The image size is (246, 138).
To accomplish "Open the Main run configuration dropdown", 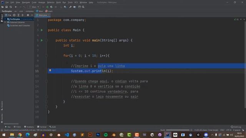I will 34,7.
